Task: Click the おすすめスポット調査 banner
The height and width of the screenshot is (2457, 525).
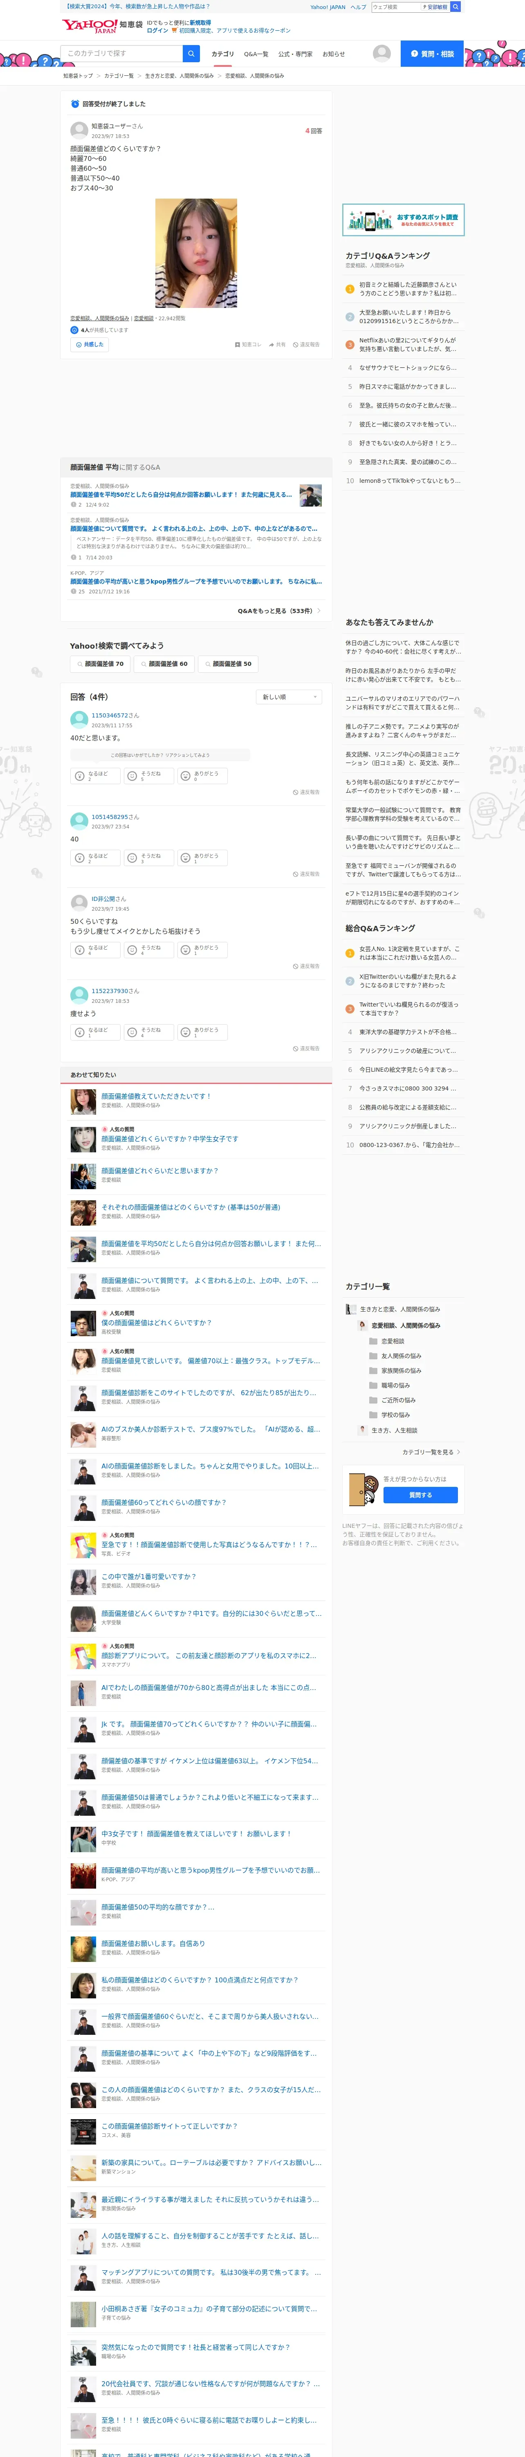Action: tap(403, 220)
